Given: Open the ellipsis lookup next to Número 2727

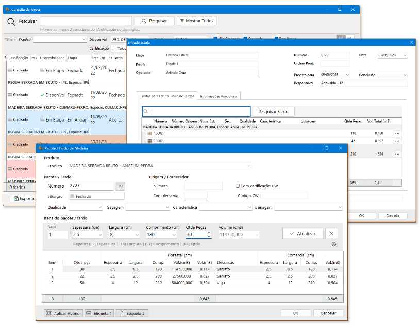Looking at the screenshot, I should pos(120,185).
